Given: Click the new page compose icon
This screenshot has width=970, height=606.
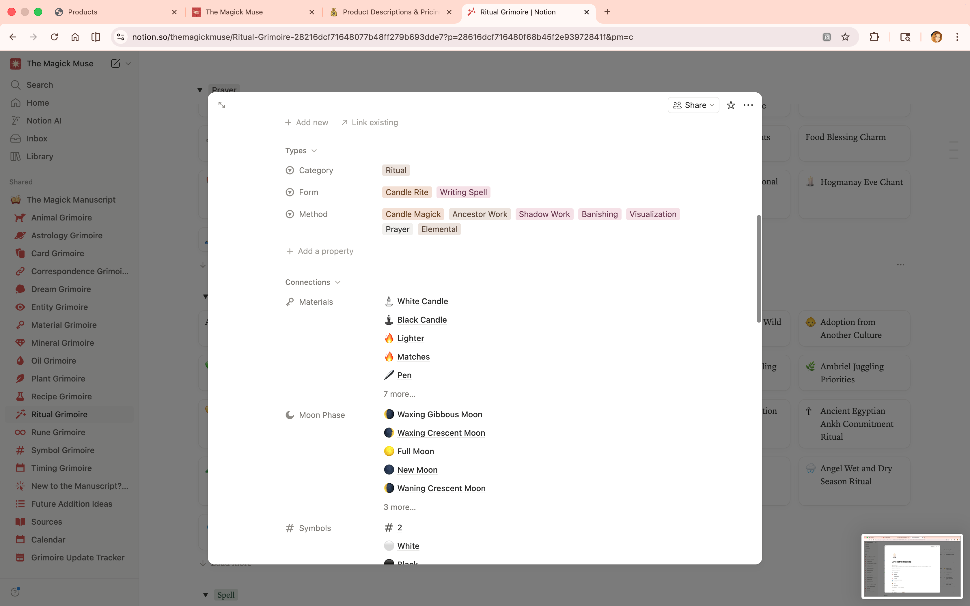Looking at the screenshot, I should coord(115,63).
